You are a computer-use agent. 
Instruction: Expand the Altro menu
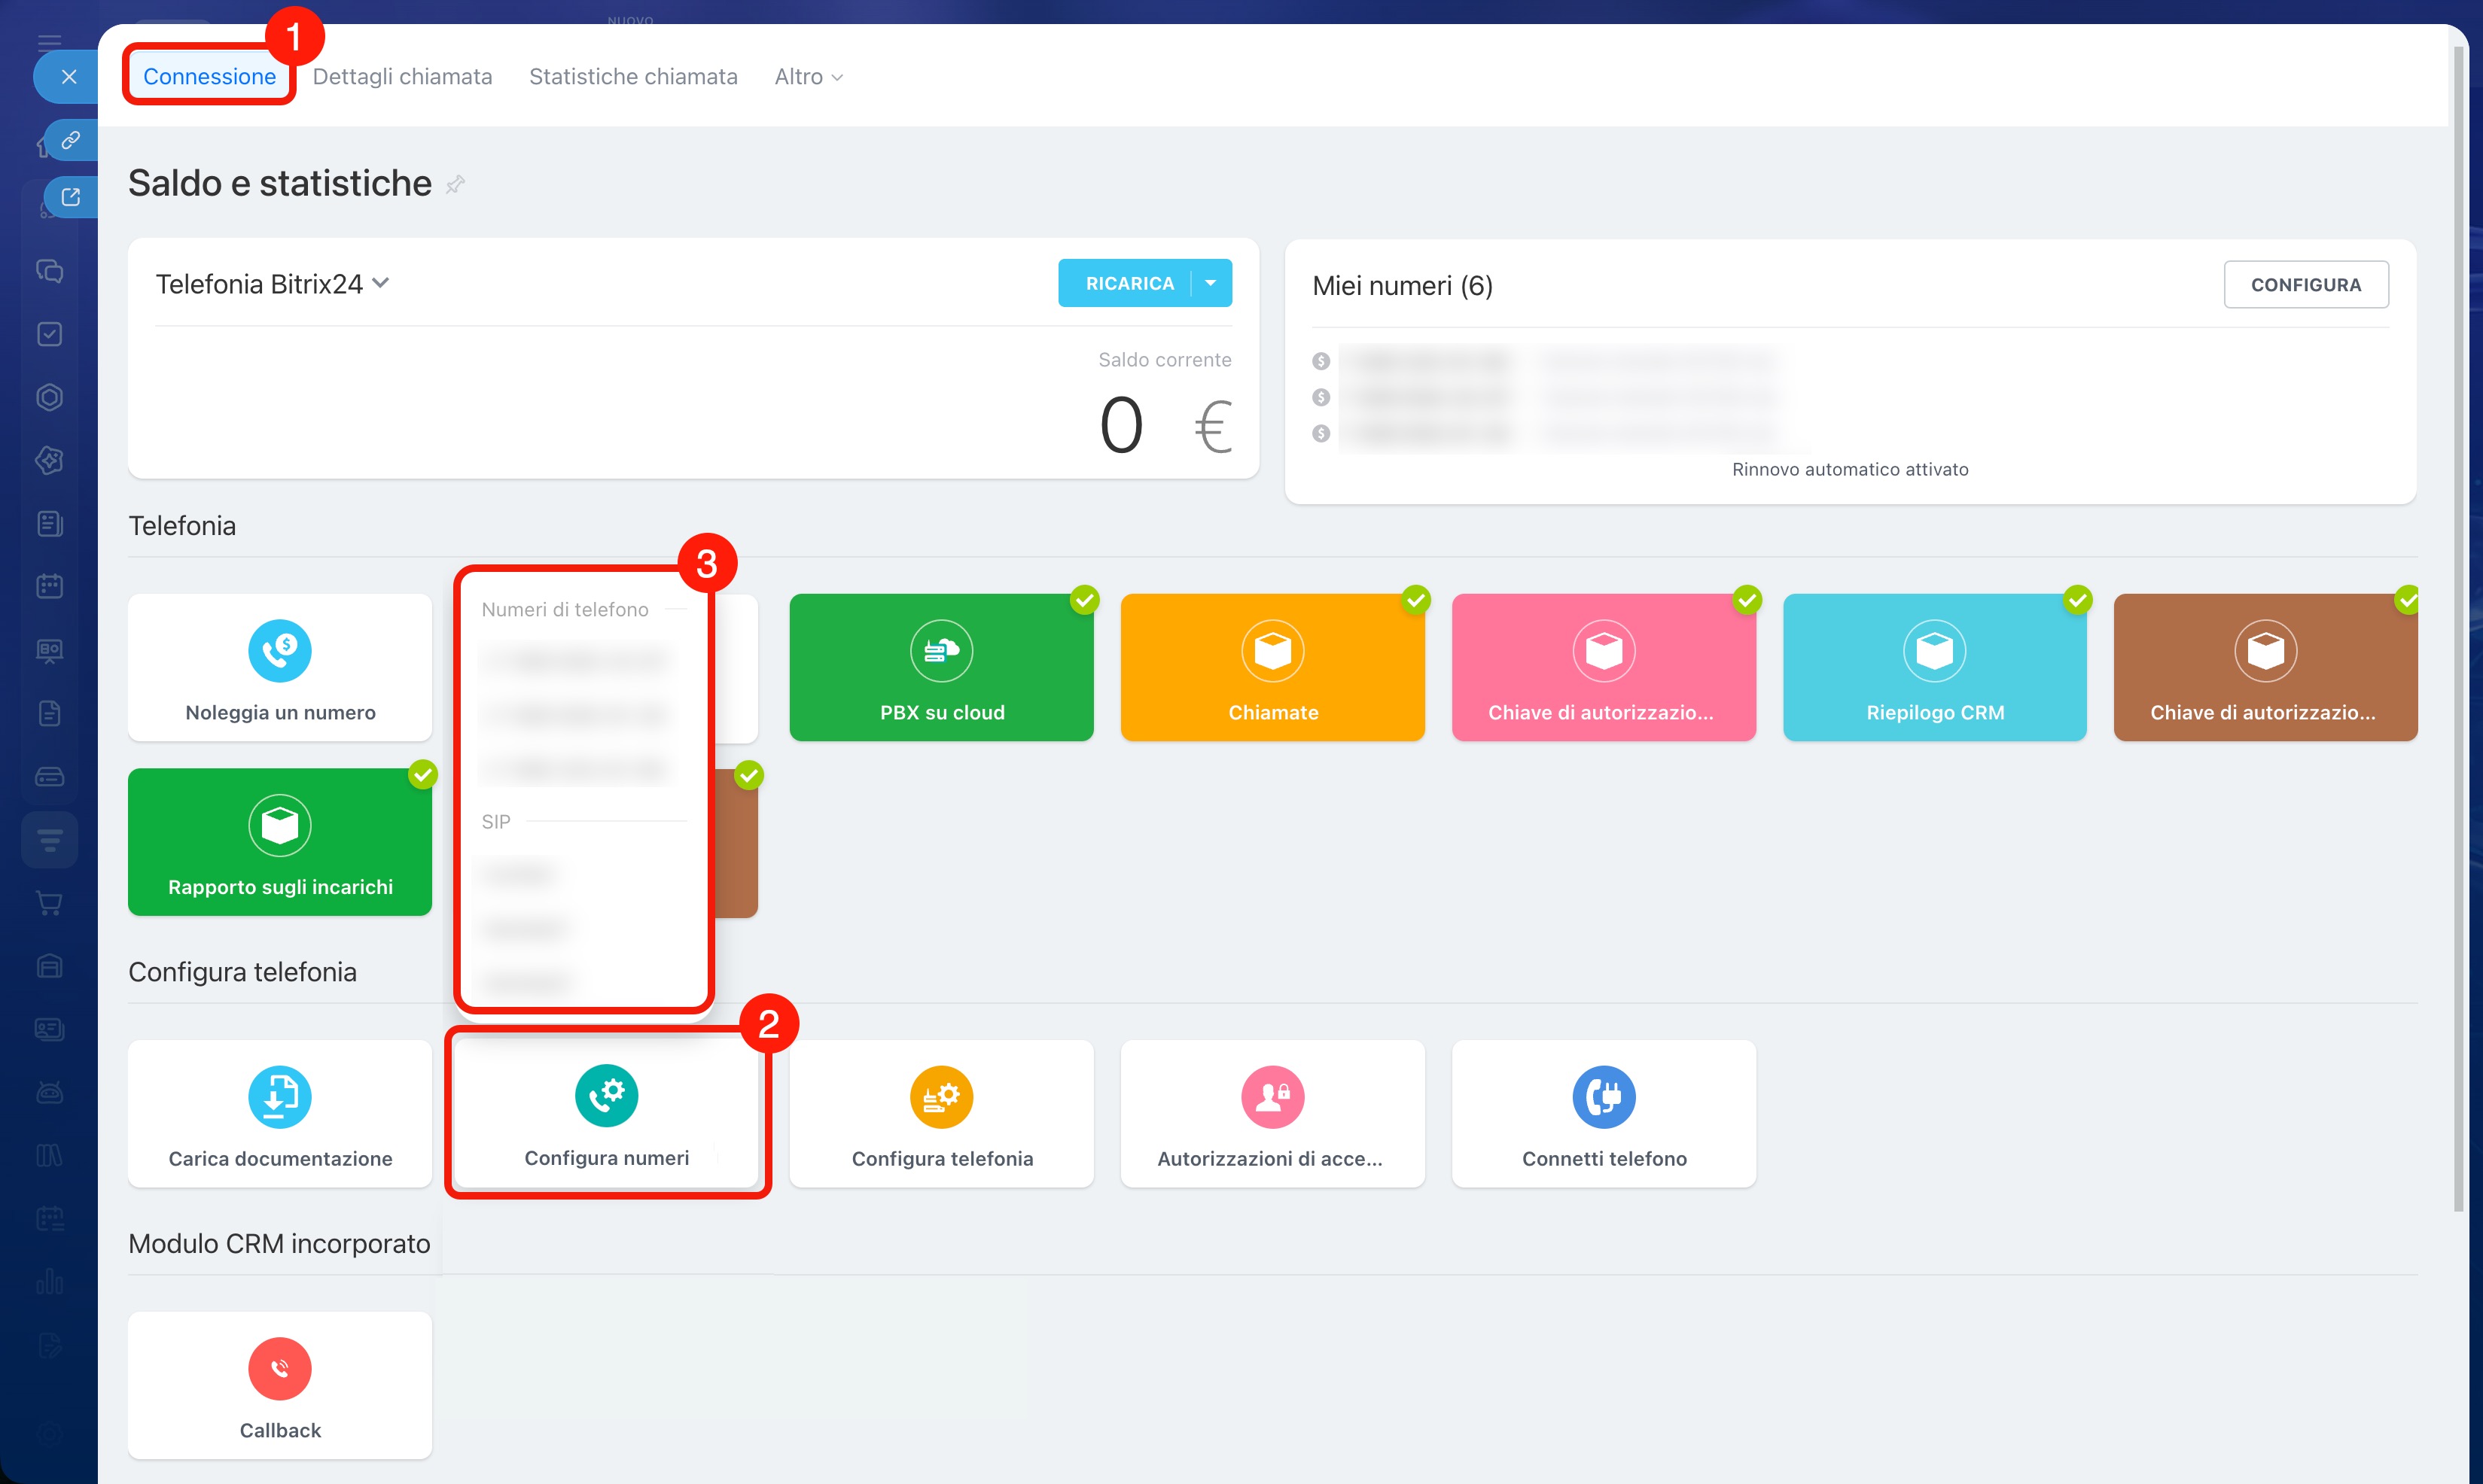pyautogui.click(x=809, y=76)
